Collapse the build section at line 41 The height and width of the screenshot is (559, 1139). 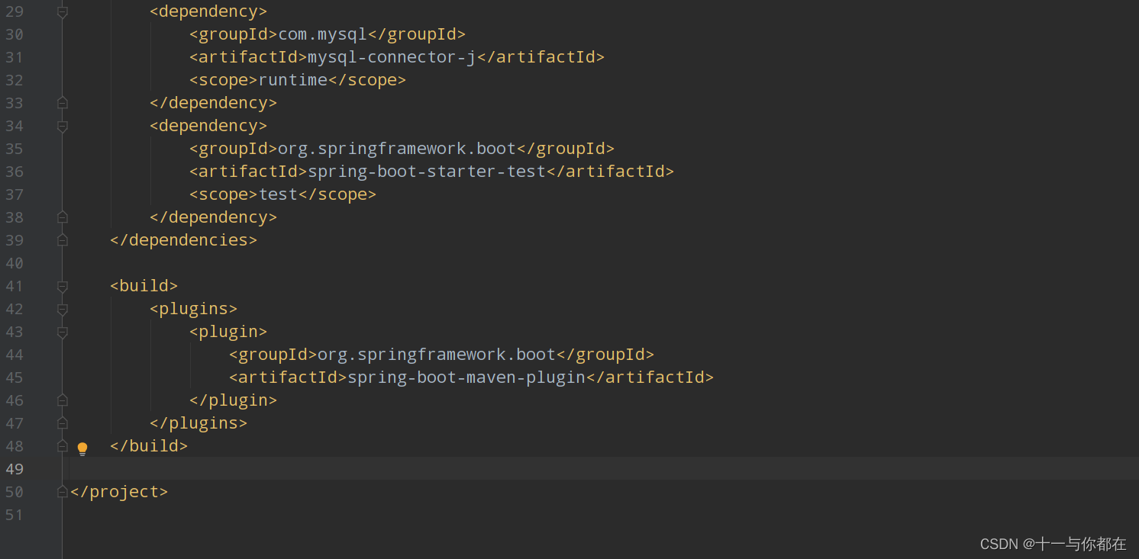coord(62,286)
